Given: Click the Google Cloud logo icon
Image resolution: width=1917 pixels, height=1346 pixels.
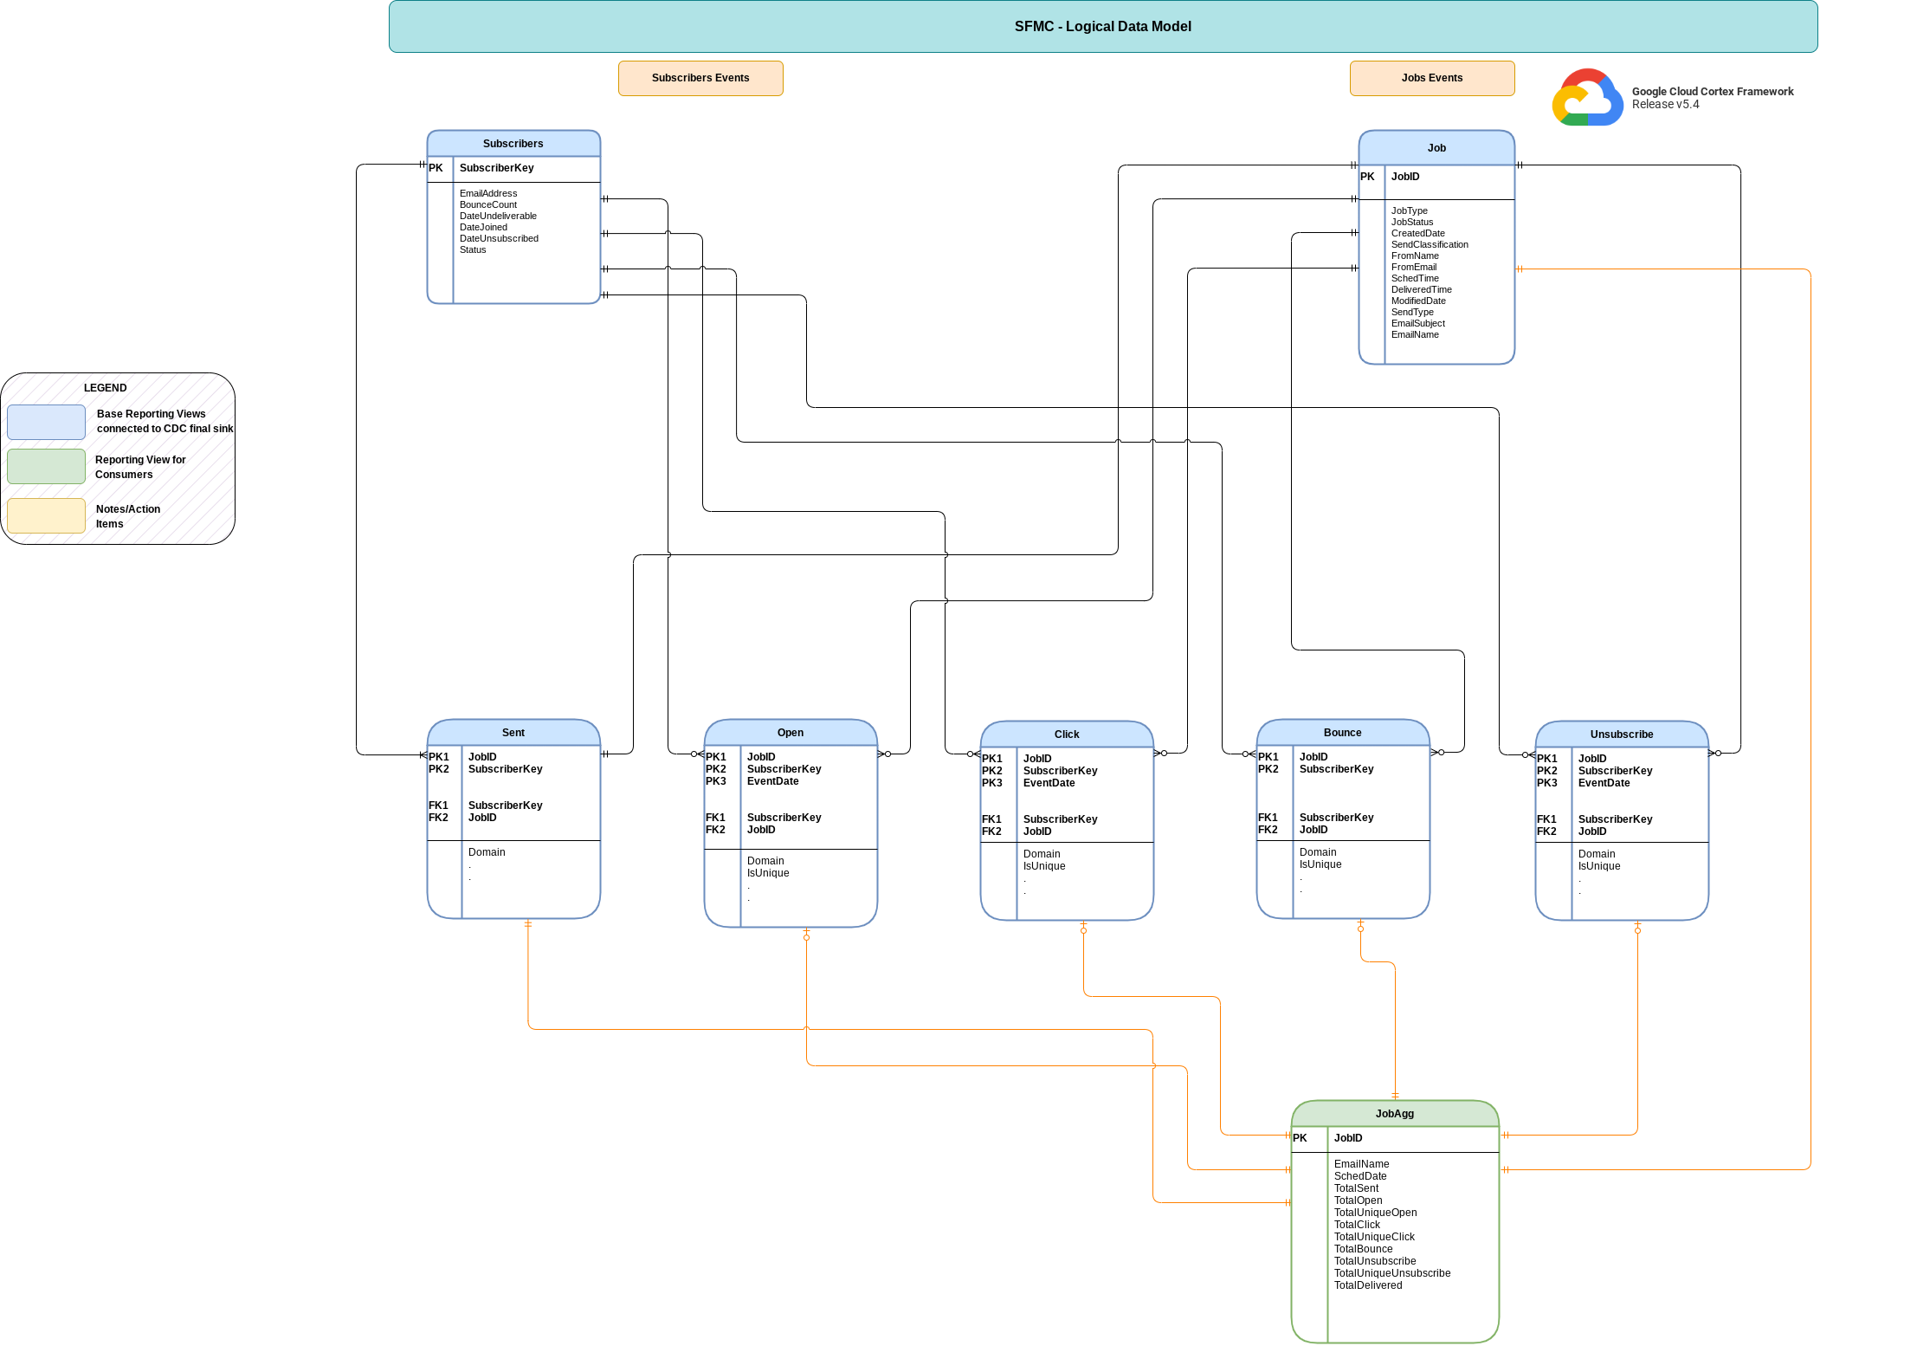Looking at the screenshot, I should [x=1587, y=99].
